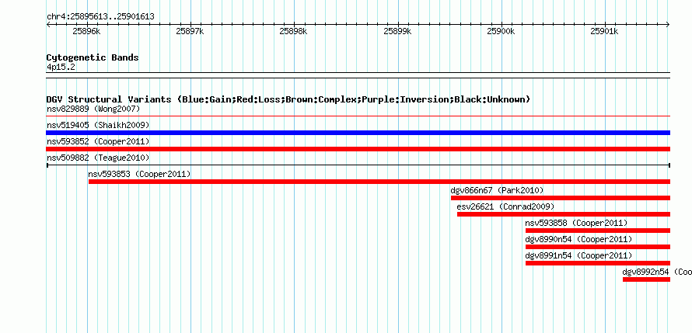Open the dgv866n67 (Park2010) label
This screenshot has height=333, width=692.
pos(497,190)
